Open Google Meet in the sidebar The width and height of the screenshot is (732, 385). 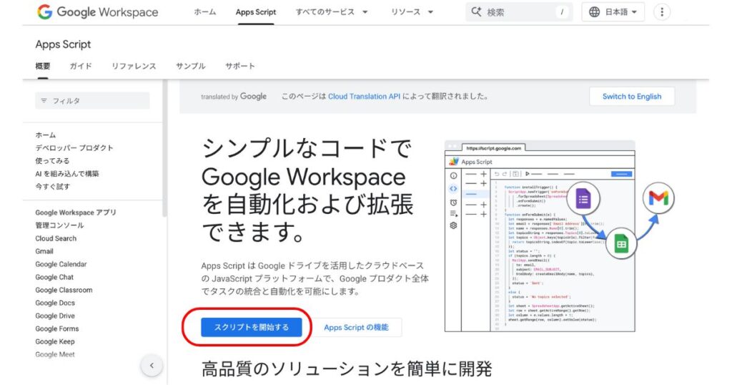click(55, 354)
